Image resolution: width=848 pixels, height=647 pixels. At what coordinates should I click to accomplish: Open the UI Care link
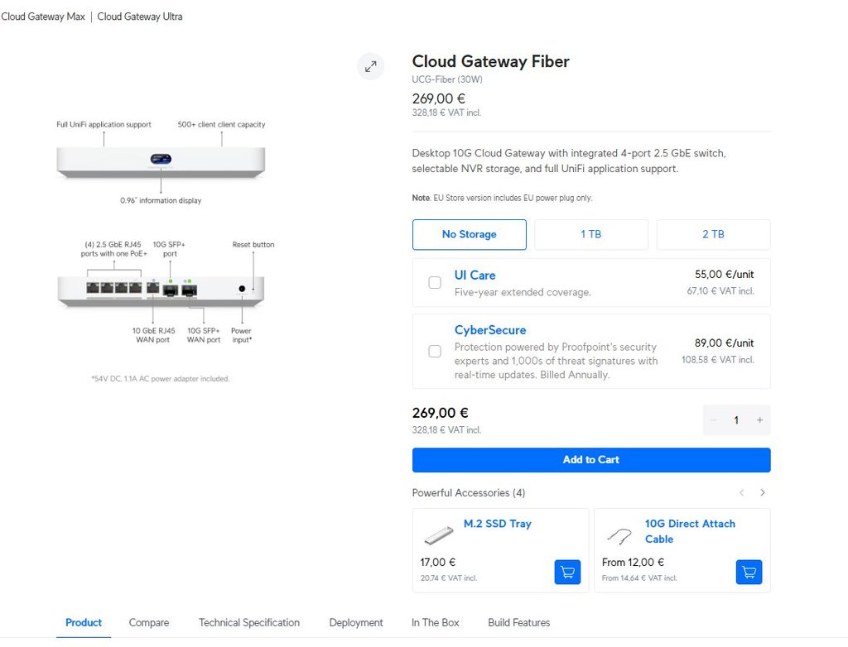[x=475, y=276]
